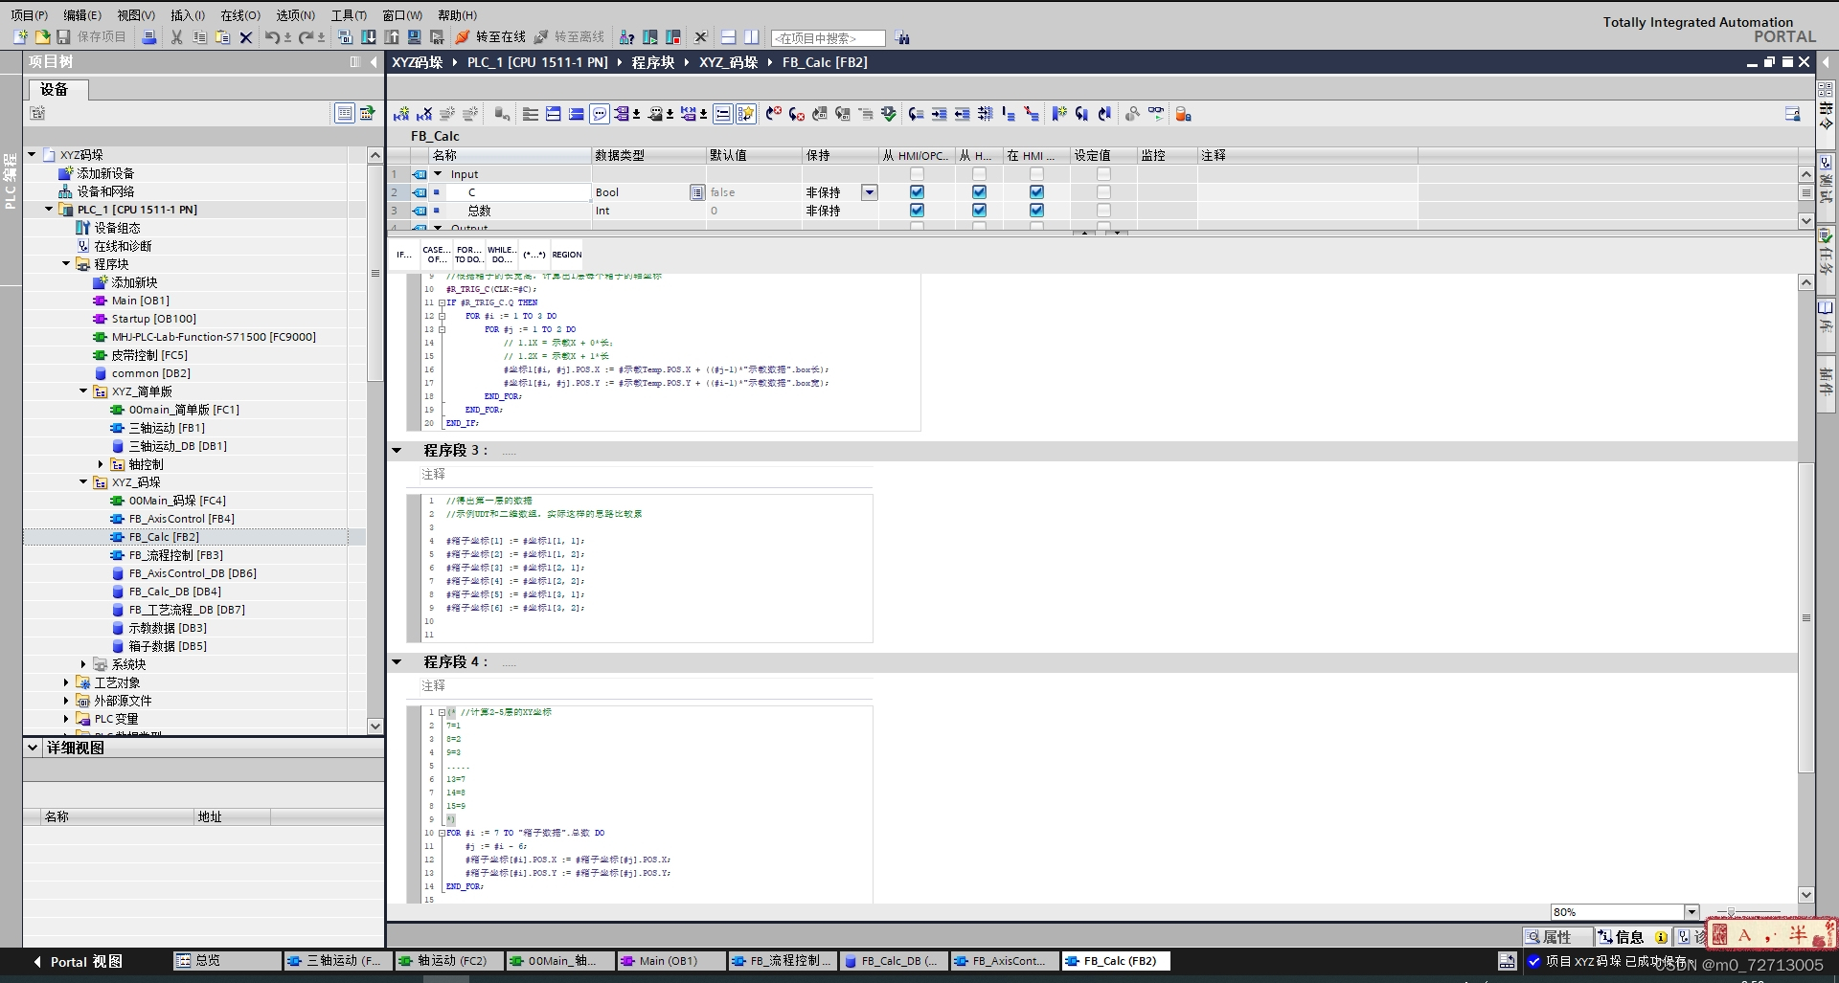The height and width of the screenshot is (983, 1839).
Task: Click the search in project binoculars icon
Action: [902, 38]
